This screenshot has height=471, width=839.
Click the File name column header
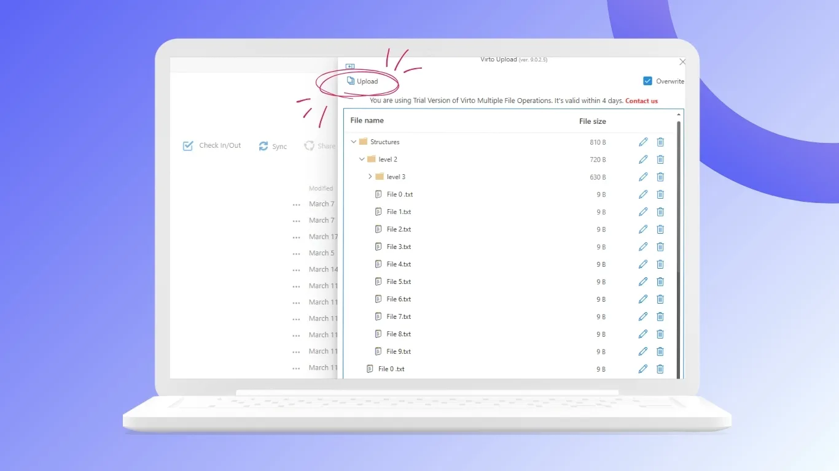(x=367, y=120)
